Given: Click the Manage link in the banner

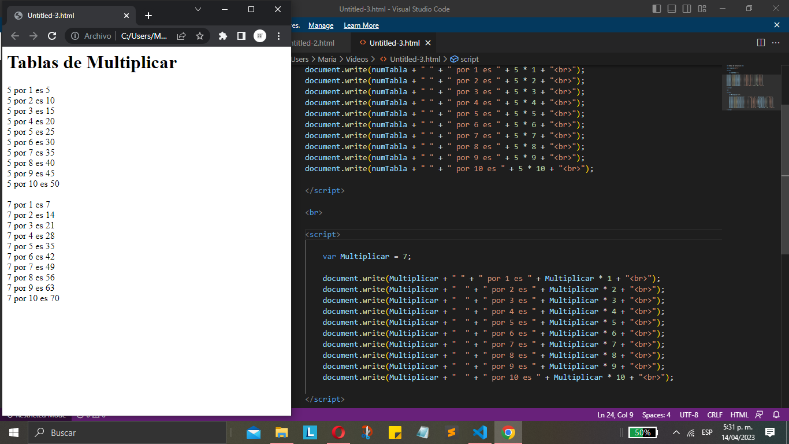Looking at the screenshot, I should click(x=321, y=25).
